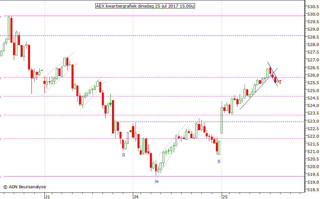
Task: Click the 528.0 price axis label
Action: (x=313, y=45)
